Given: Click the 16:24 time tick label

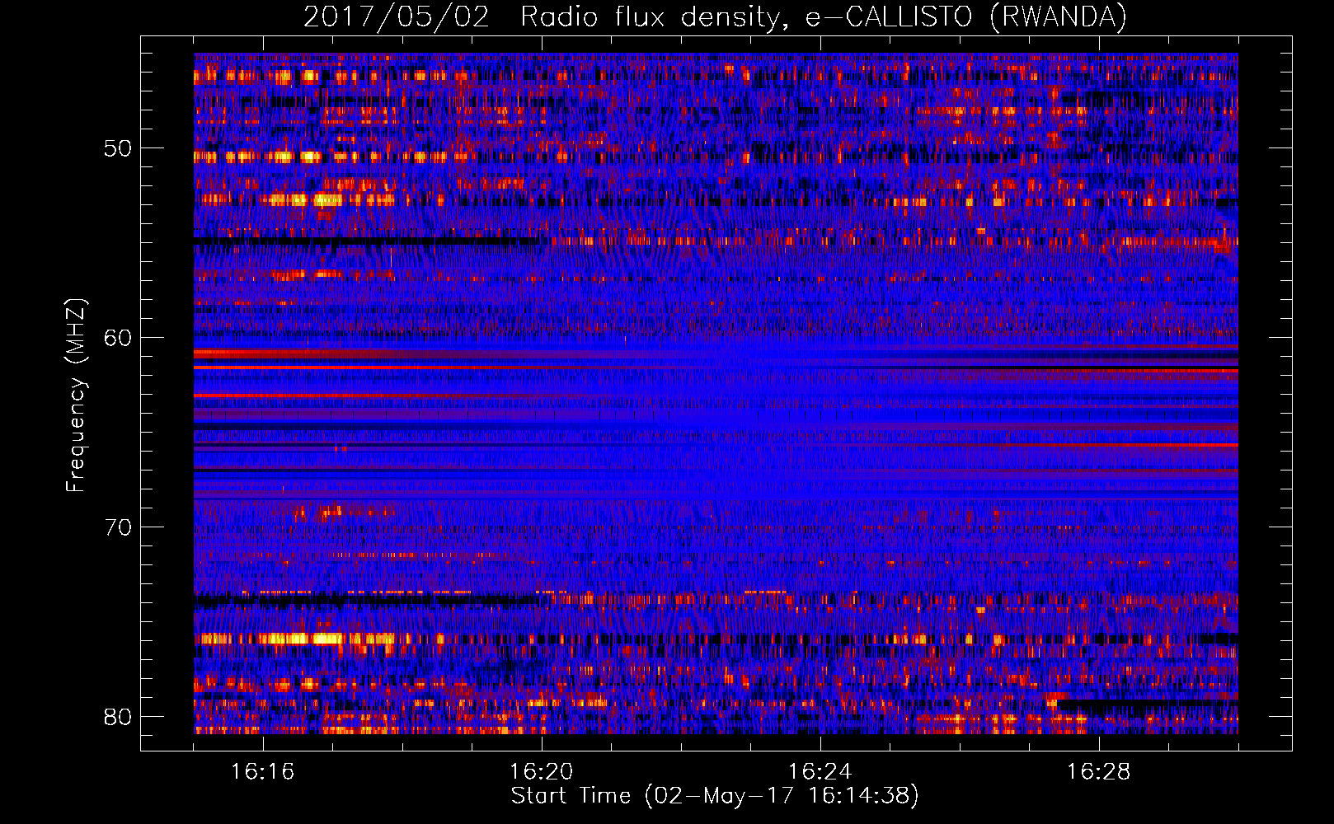Looking at the screenshot, I should [x=820, y=772].
